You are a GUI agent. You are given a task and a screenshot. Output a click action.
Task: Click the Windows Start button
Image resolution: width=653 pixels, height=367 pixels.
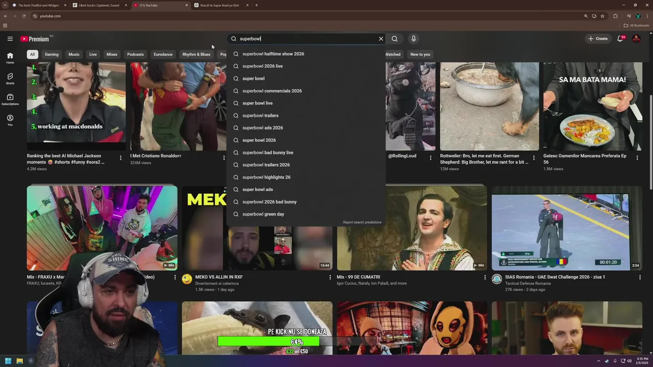click(x=8, y=361)
